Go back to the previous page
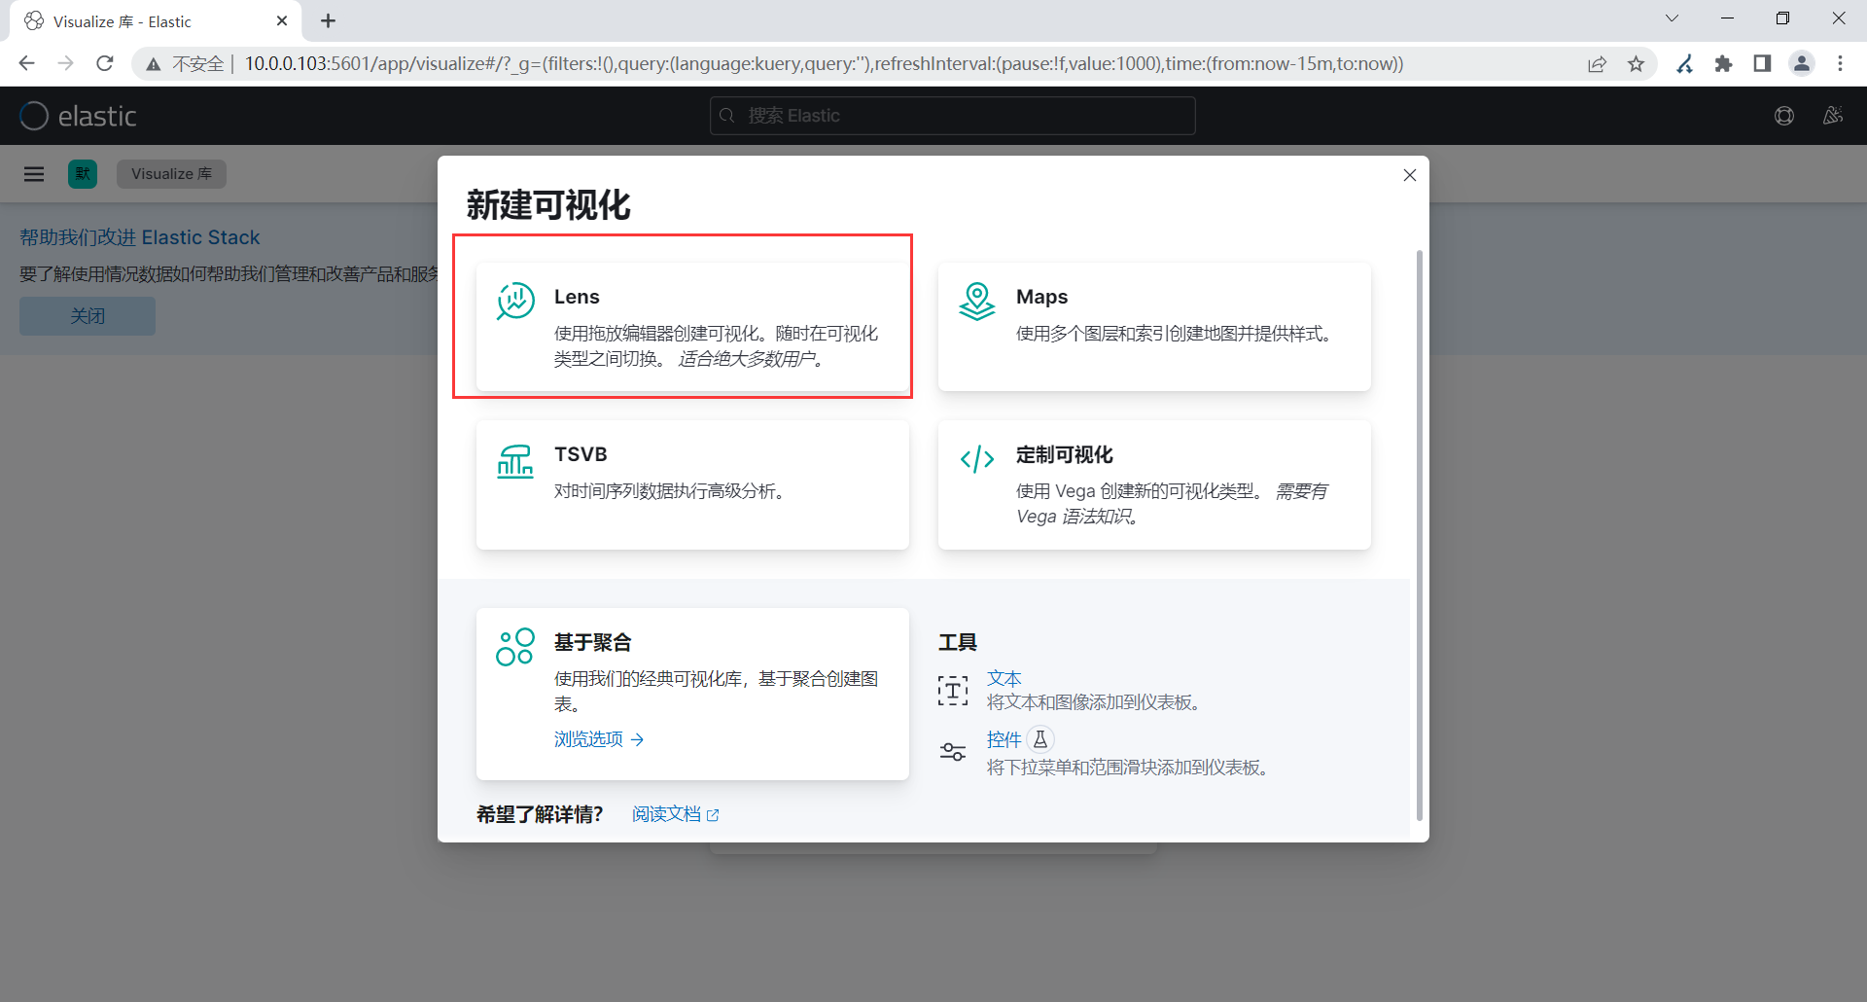The width and height of the screenshot is (1867, 1002). click(x=26, y=63)
